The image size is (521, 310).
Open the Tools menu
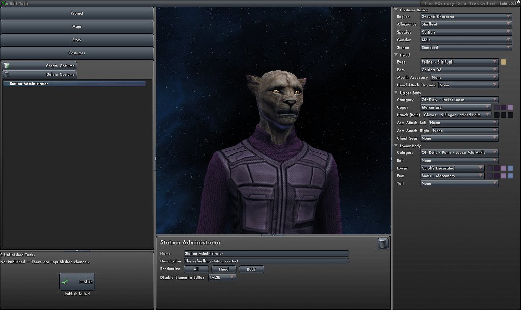24,3
